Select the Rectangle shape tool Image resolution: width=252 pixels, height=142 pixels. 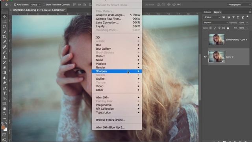[4, 103]
